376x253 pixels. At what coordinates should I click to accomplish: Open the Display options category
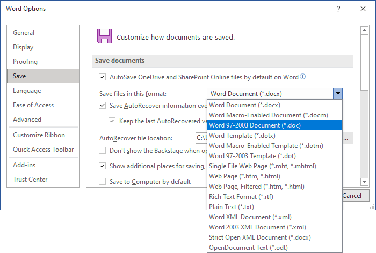pos(43,47)
